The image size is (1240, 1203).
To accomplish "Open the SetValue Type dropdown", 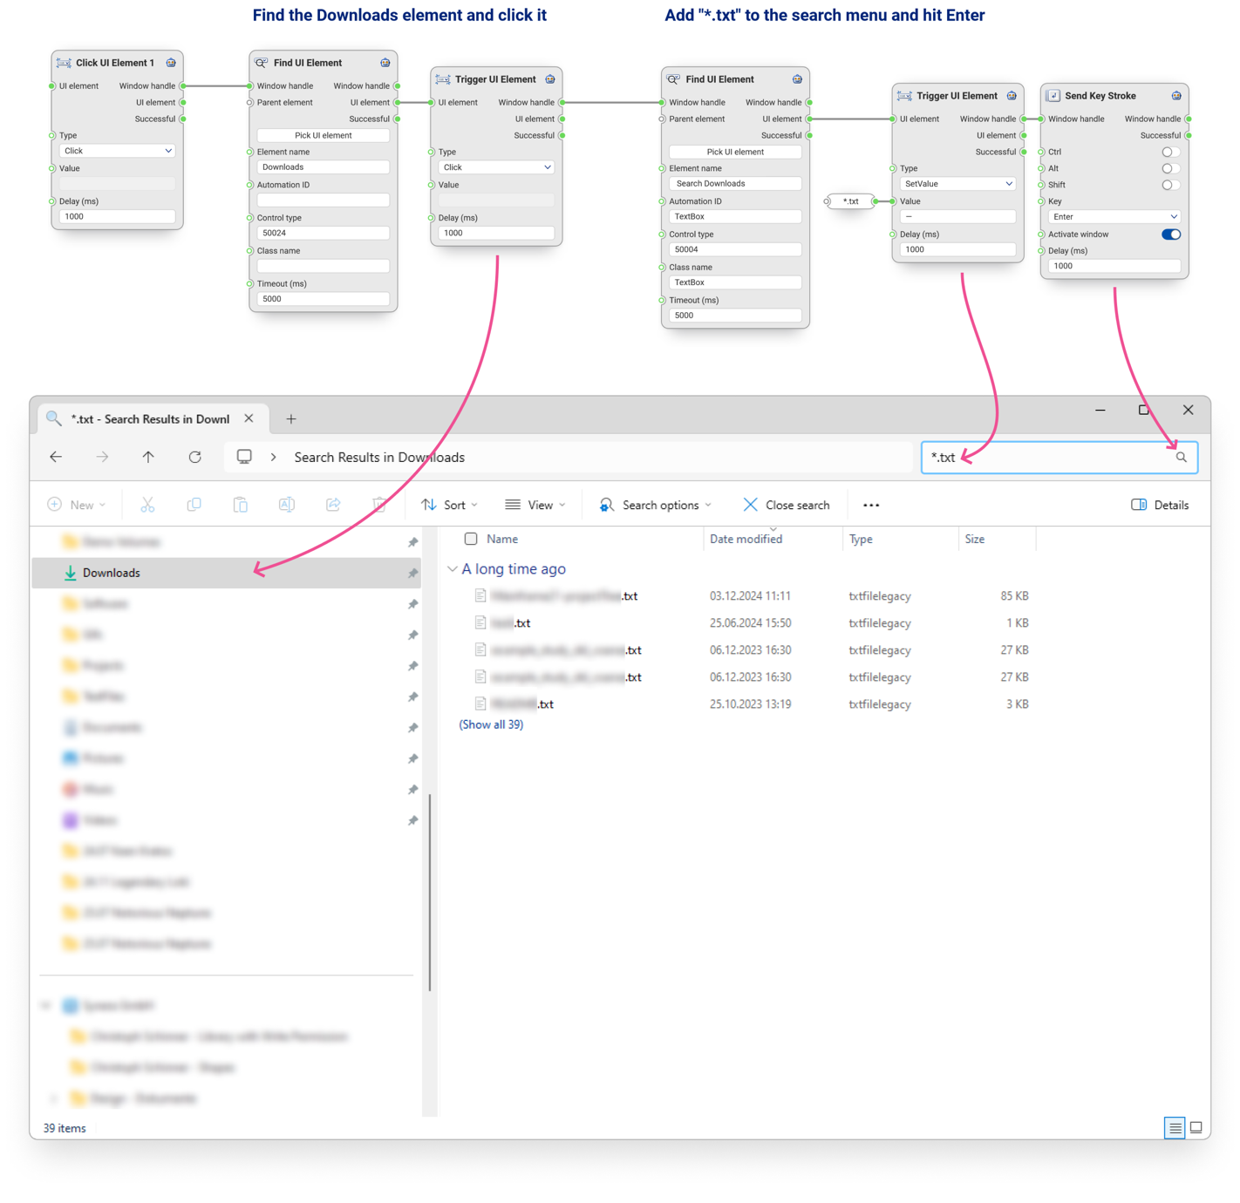I will click(x=957, y=184).
